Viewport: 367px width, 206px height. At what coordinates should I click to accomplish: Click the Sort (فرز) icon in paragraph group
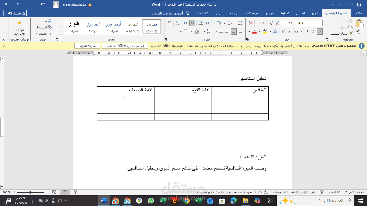(x=178, y=23)
